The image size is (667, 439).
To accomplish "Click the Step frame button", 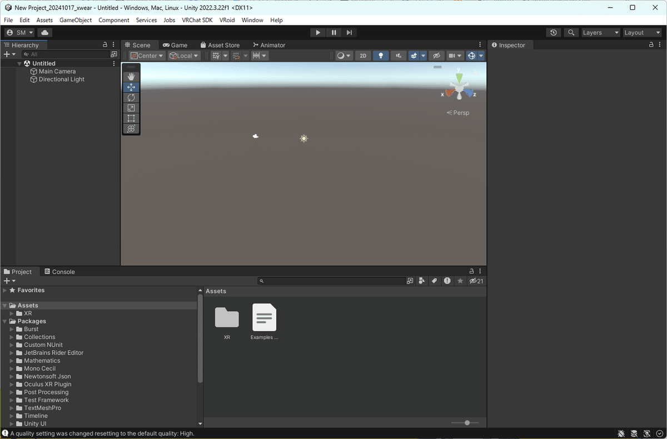I will 349,33.
